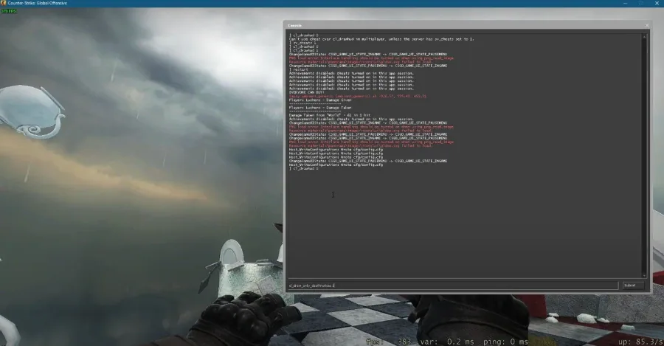
Task: Focus the console command input field
Action: point(453,286)
